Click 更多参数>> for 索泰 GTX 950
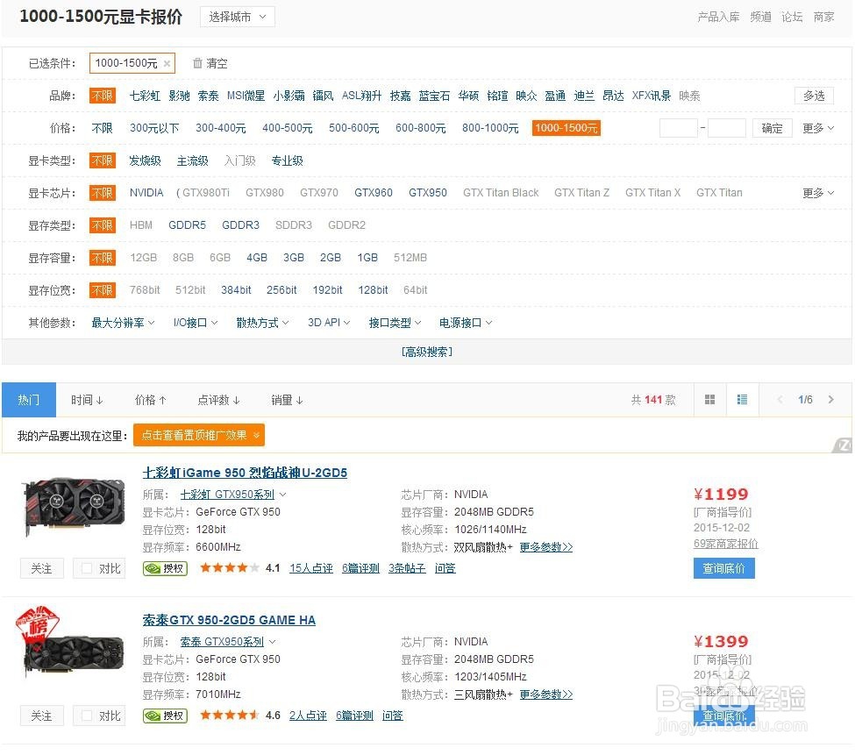855x755 pixels. click(545, 694)
